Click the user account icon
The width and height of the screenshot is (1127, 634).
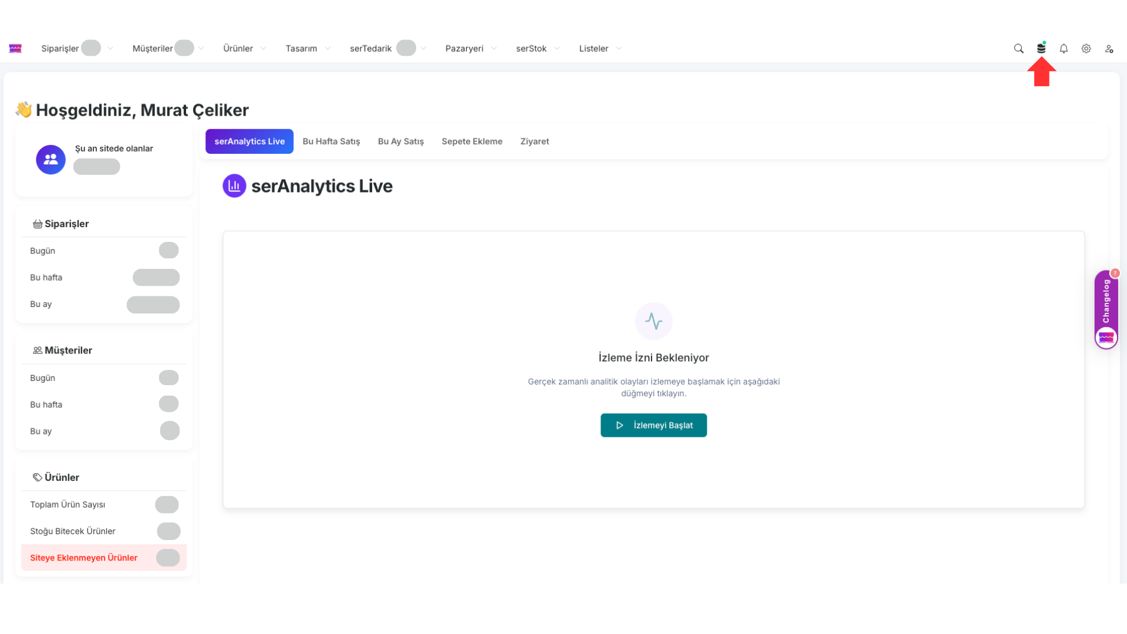point(1109,49)
